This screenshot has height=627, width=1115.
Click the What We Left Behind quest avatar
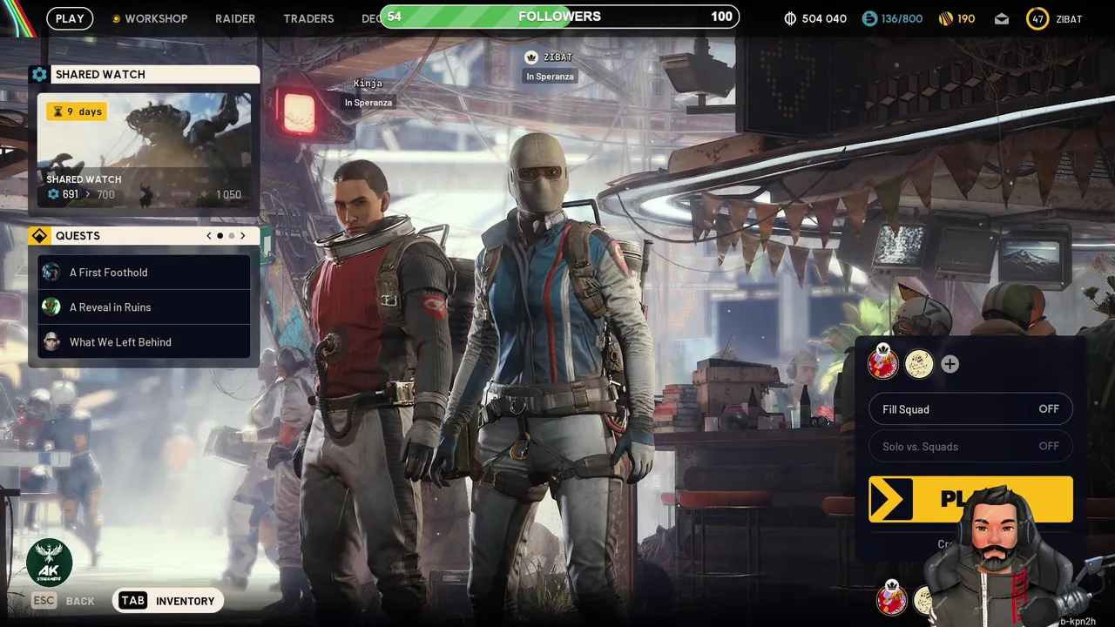click(x=51, y=342)
